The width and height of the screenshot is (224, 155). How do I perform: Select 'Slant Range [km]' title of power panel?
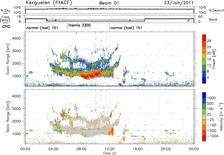8,59
